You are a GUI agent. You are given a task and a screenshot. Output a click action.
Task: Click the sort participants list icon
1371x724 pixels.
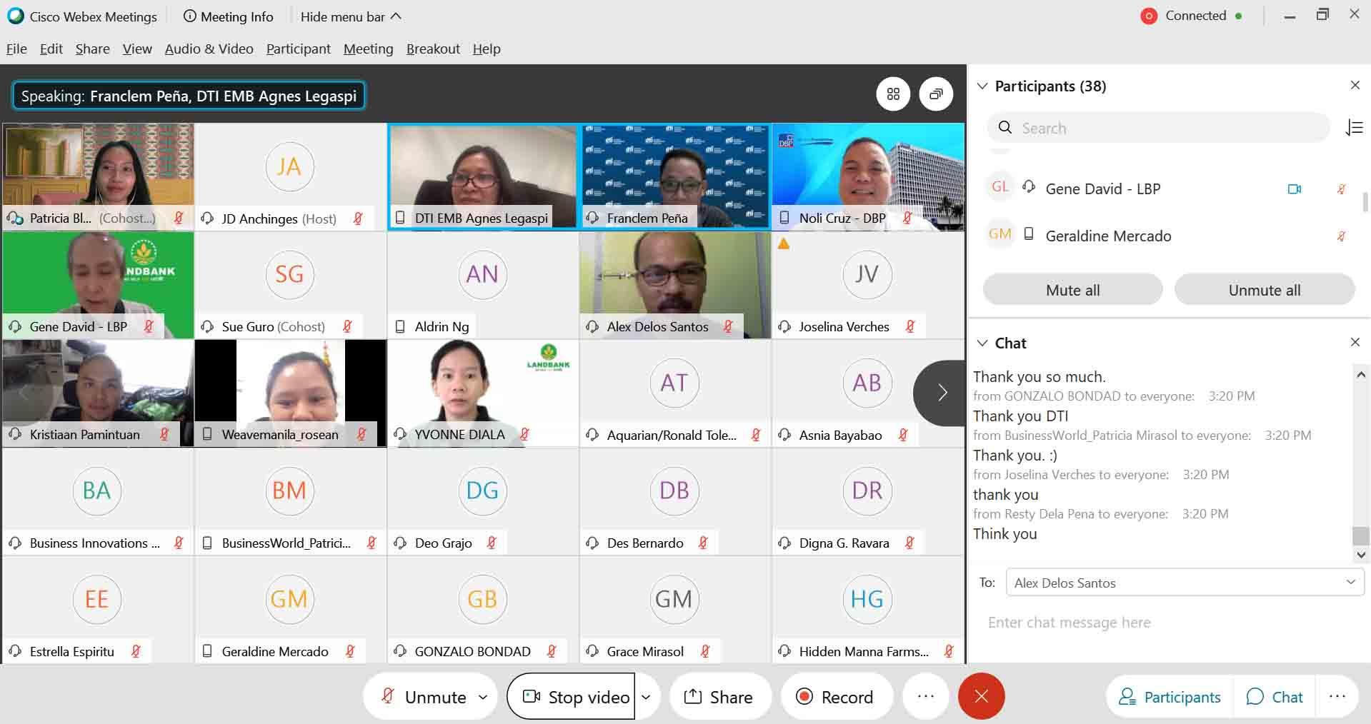pyautogui.click(x=1354, y=128)
